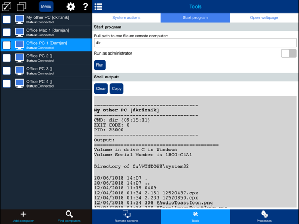Click the 12520850.cpx file line

[x=146, y=197]
